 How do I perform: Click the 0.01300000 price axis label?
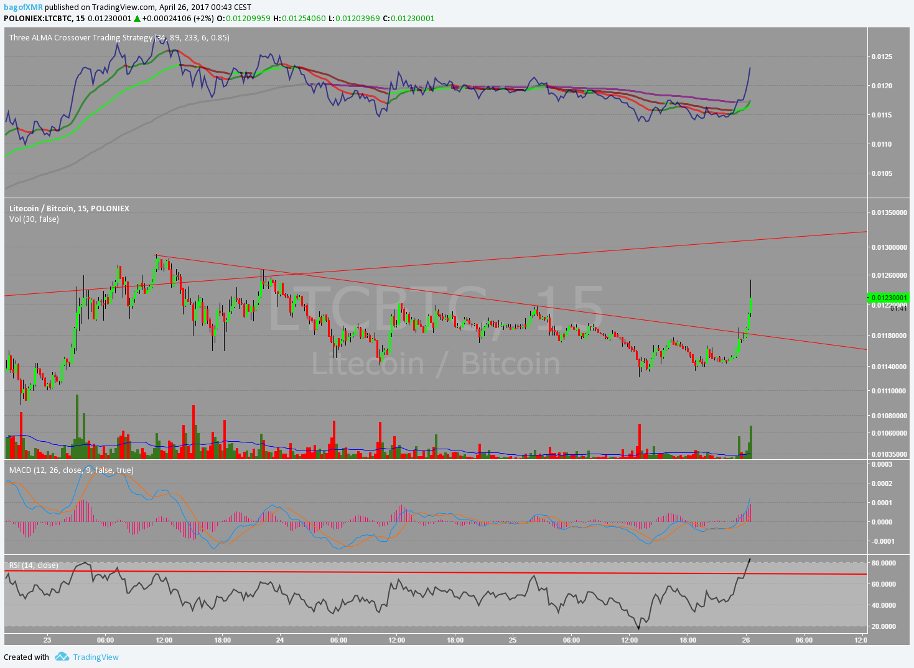coord(889,247)
